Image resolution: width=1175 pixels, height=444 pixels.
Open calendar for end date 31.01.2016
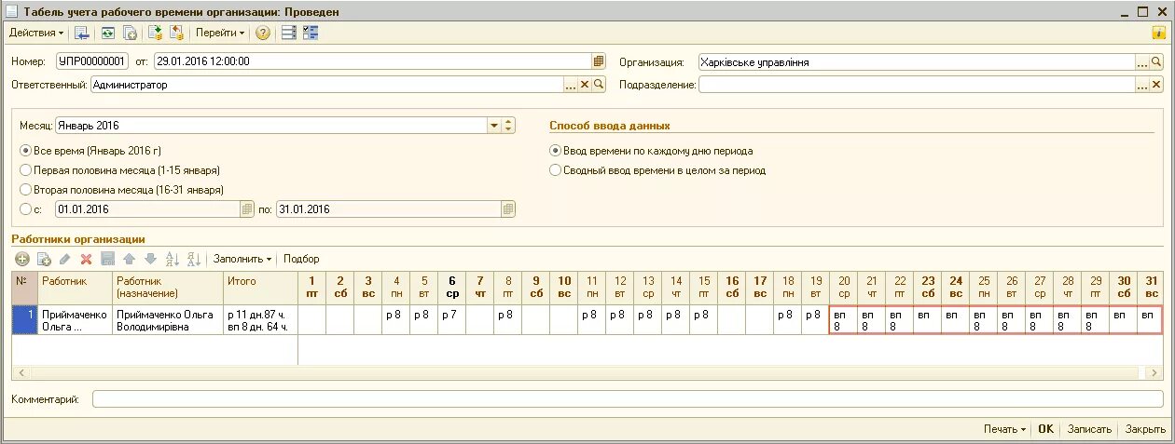point(507,209)
